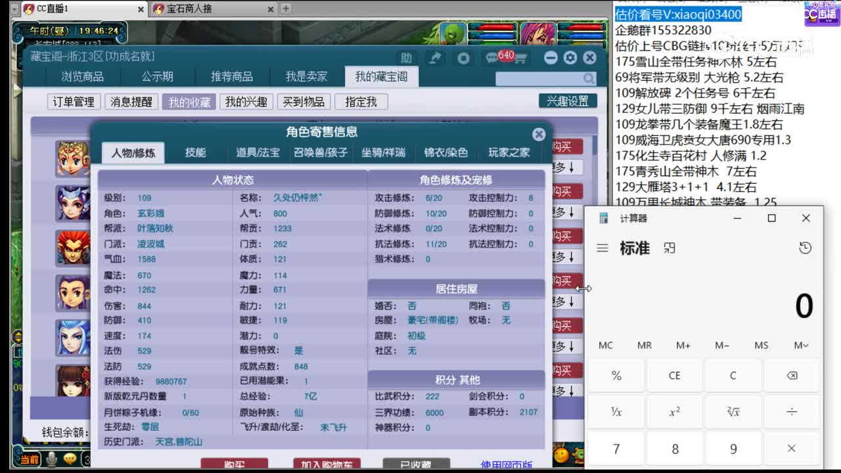This screenshot has height=473, width=841.
Task: Open the calculator history clock icon
Action: click(x=805, y=248)
